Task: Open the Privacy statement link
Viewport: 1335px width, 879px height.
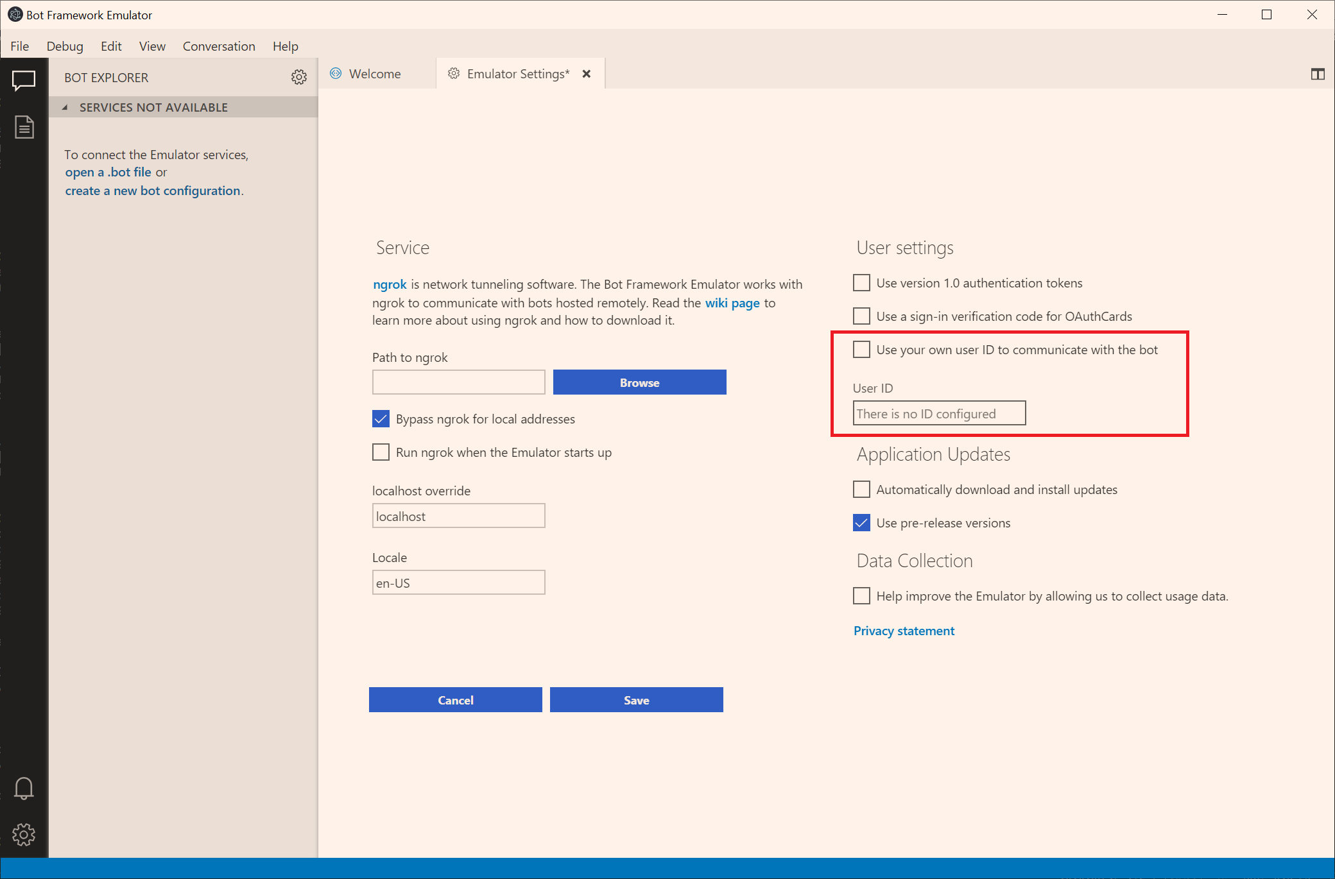Action: tap(904, 631)
